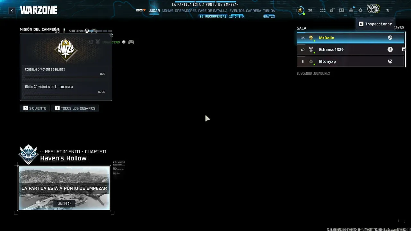Click the eagle rank icon beside Ethanso1389

tap(311, 49)
